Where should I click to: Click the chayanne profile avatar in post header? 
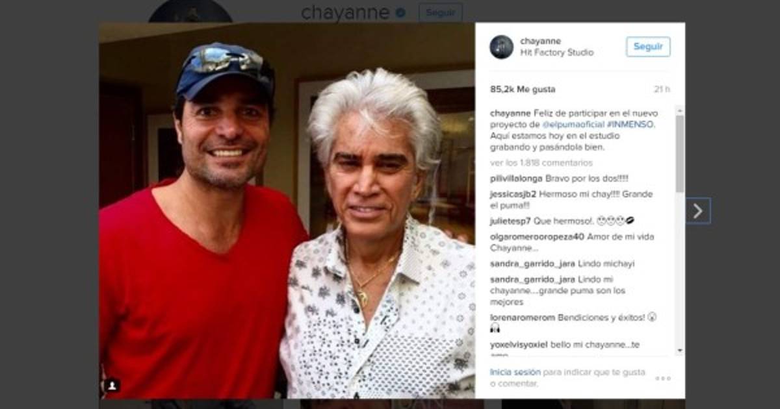[x=501, y=47]
